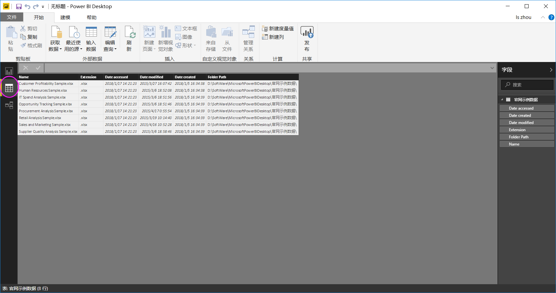Screen dimensions: 556x293
Task: Click the ls zhou account name
Action: 523,17
